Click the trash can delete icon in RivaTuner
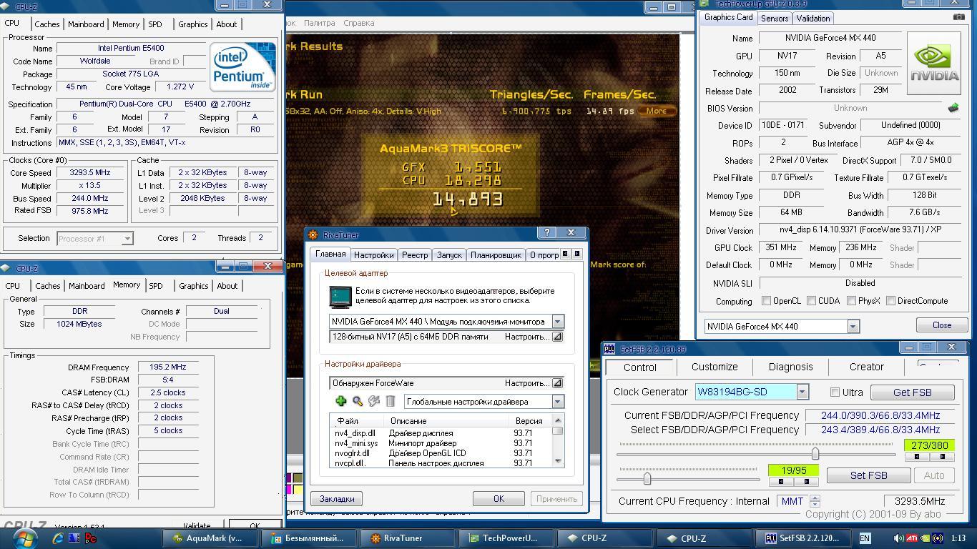 click(391, 402)
